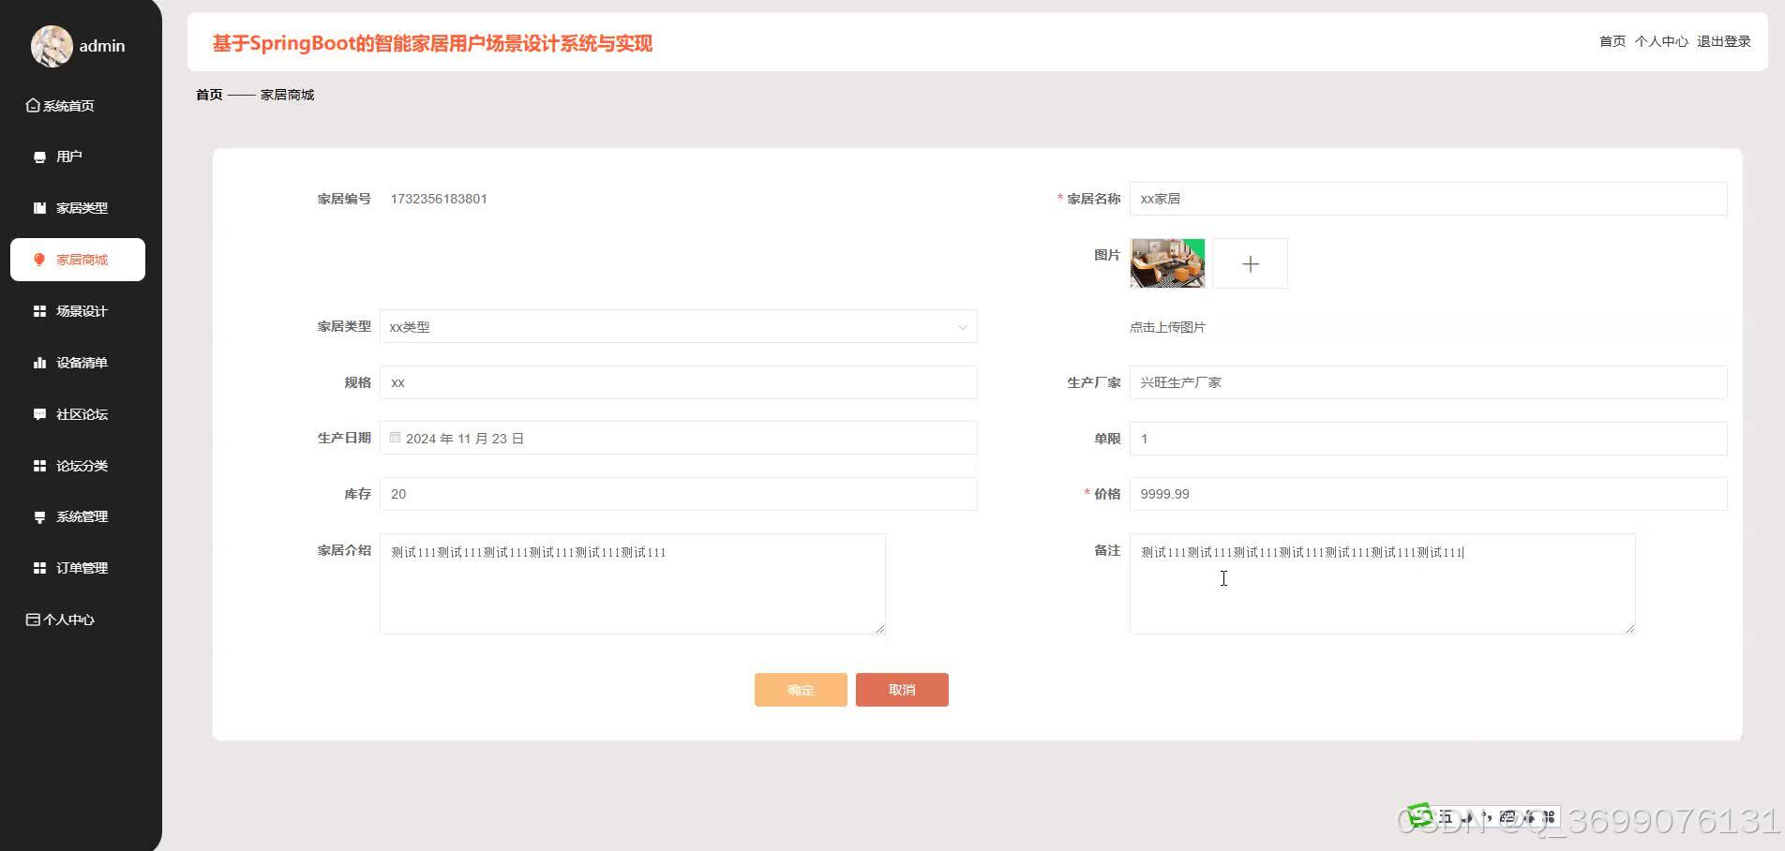Click the 确定 confirm button
The height and width of the screenshot is (851, 1785).
pos(801,690)
